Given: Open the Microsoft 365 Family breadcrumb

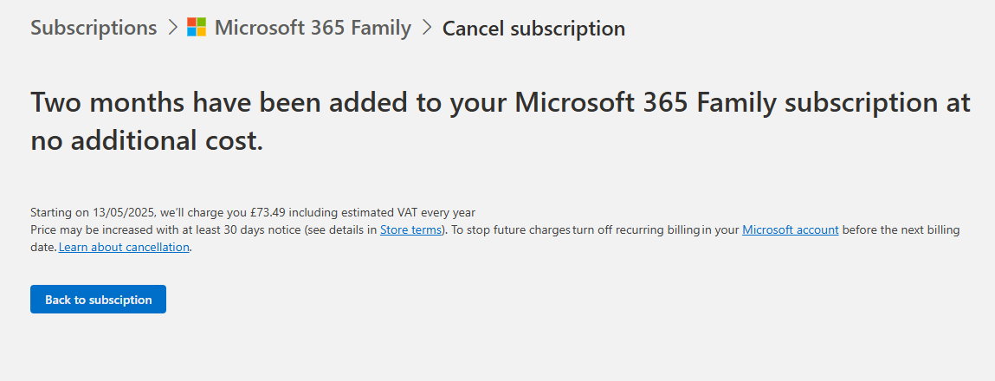Looking at the screenshot, I should tap(313, 28).
